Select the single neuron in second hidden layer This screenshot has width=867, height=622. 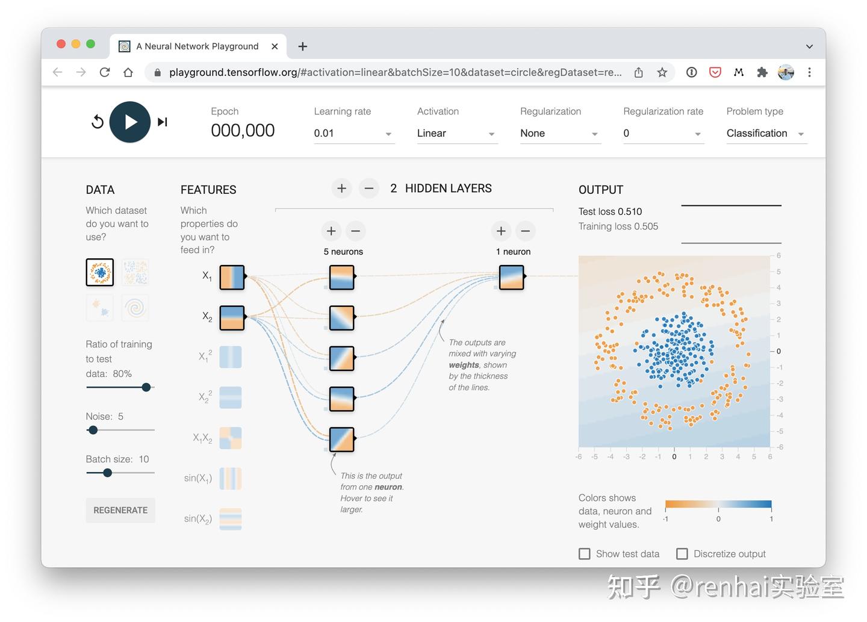[x=512, y=277]
